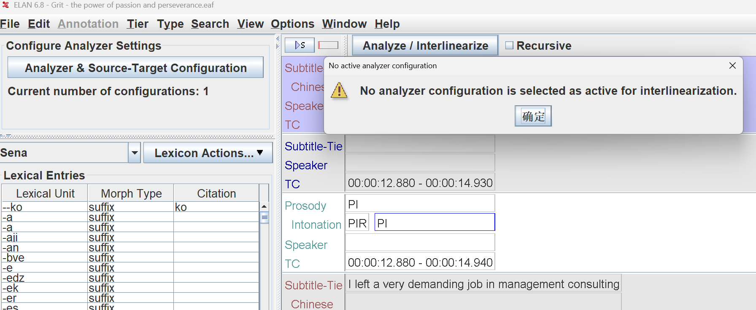Click the Morph Type column header
Image resolution: width=756 pixels, height=310 pixels.
[131, 193]
